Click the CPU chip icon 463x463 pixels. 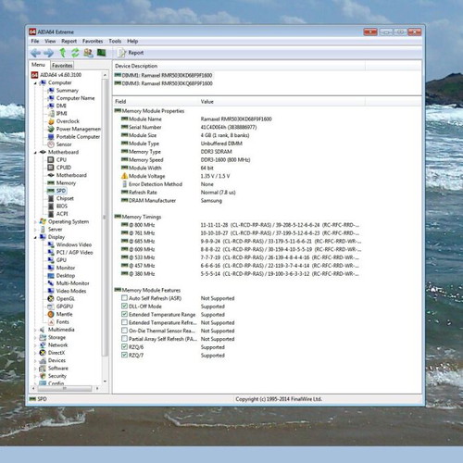[51, 160]
